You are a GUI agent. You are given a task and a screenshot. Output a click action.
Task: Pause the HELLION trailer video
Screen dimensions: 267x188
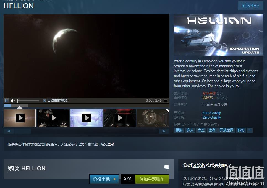pos(6,101)
